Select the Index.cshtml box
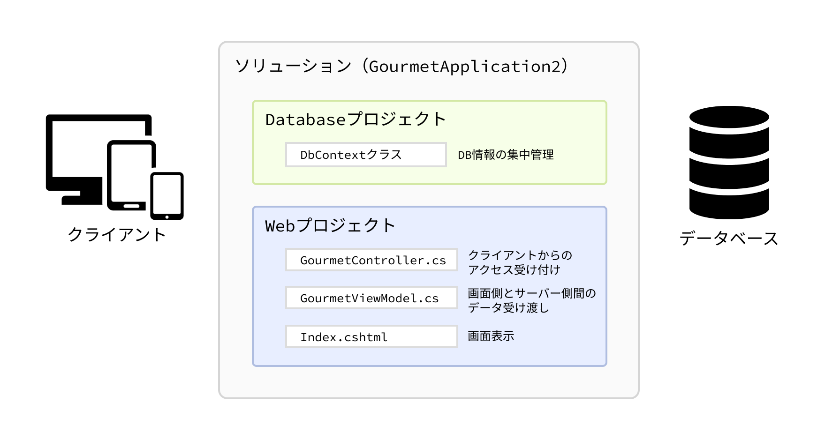The width and height of the screenshot is (840, 440). (x=371, y=336)
